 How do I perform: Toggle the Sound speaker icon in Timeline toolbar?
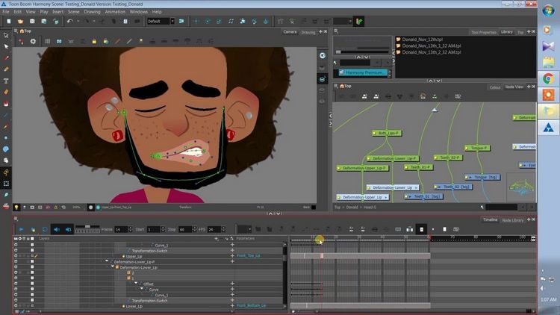[57, 229]
